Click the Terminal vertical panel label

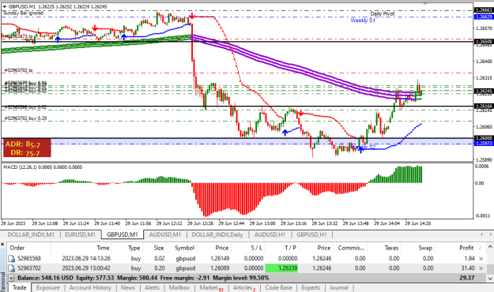tap(2, 283)
